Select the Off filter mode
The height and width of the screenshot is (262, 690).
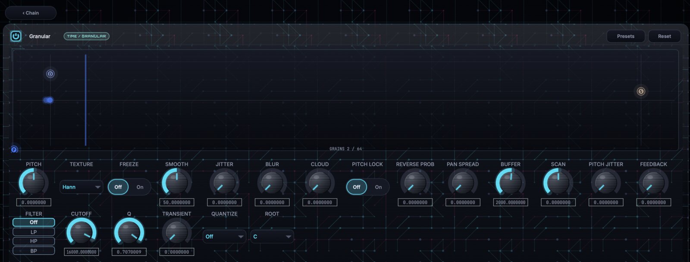(34, 222)
